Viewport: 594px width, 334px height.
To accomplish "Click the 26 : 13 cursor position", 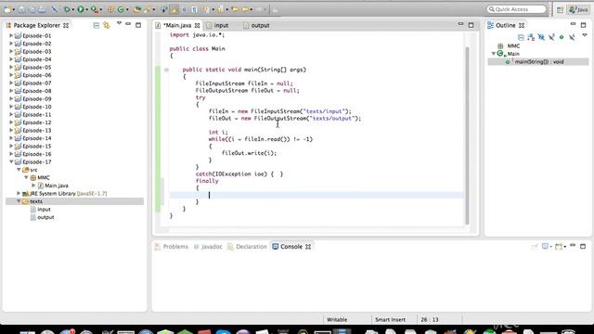I will point(430,319).
